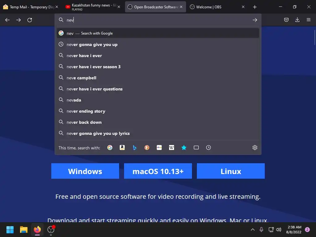The width and height of the screenshot is (316, 237).
Task: Open Windows Start menu
Action: [10, 230]
